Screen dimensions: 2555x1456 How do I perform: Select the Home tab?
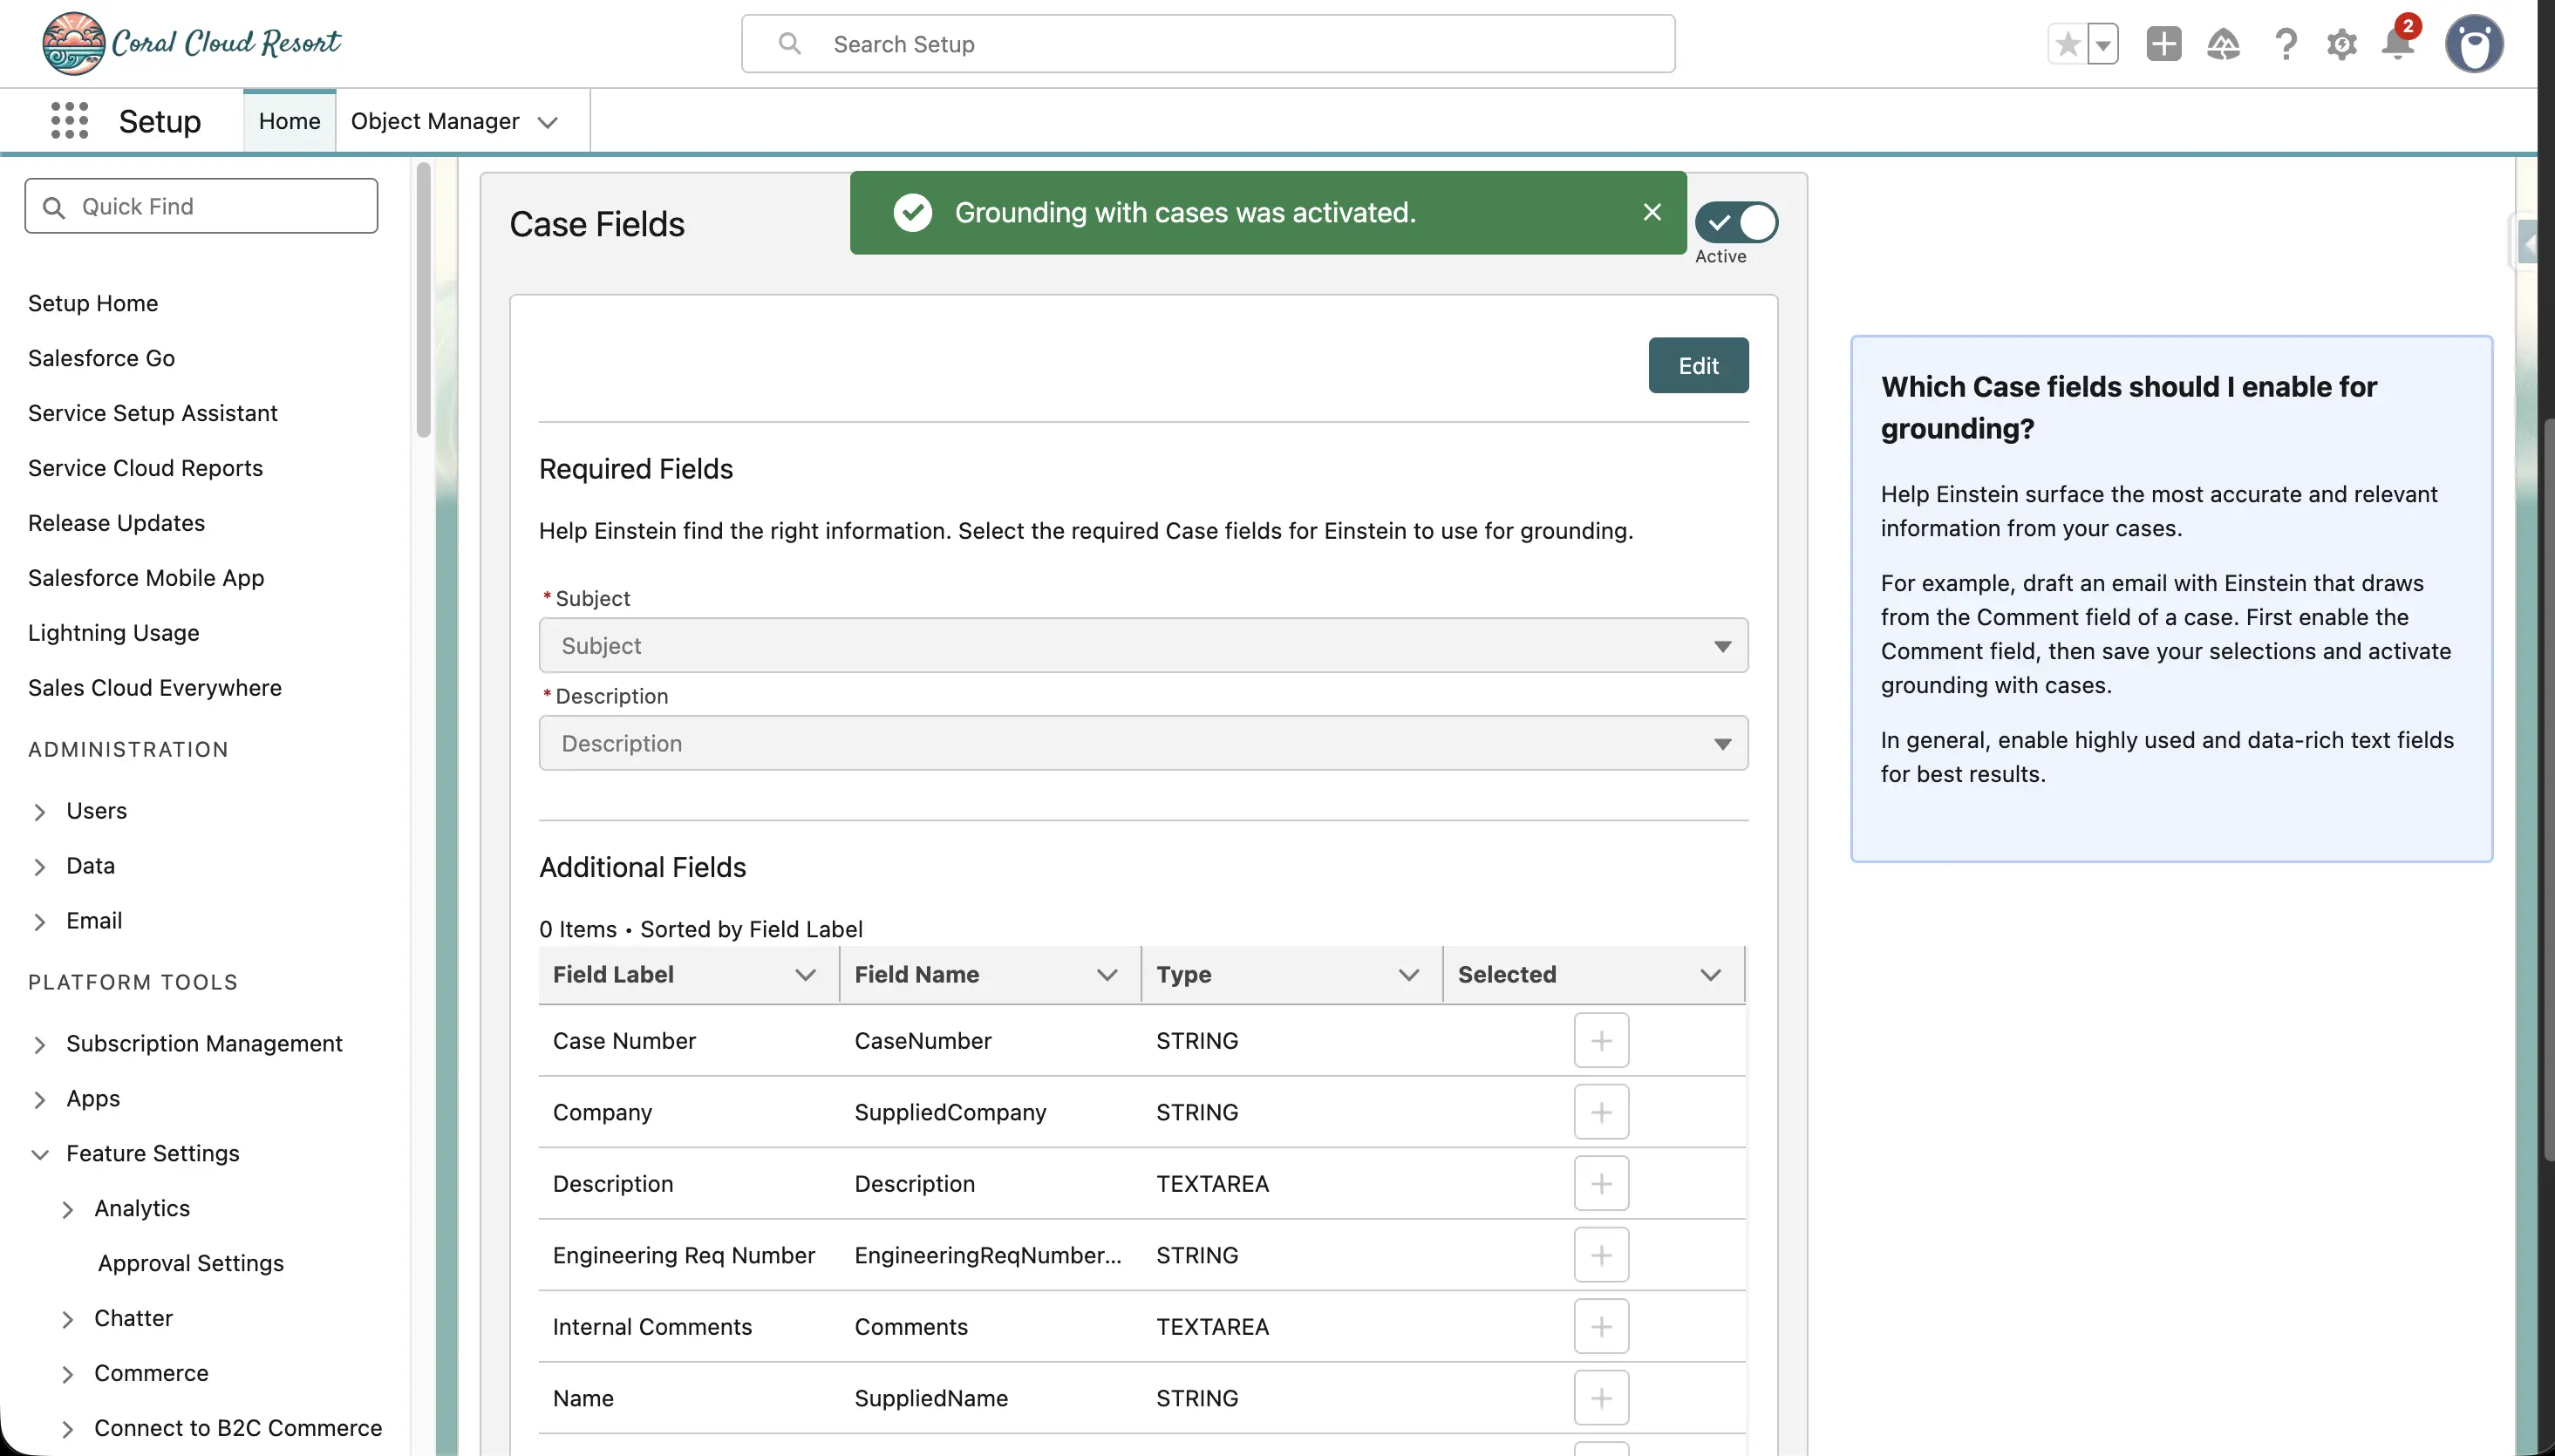289,121
